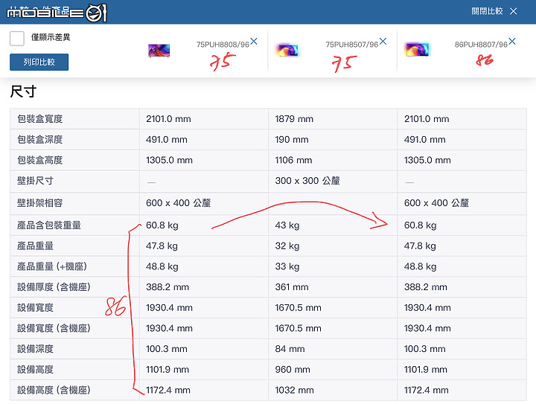Click the 84 mm device depth value
This screenshot has width=536, height=404.
pos(290,349)
